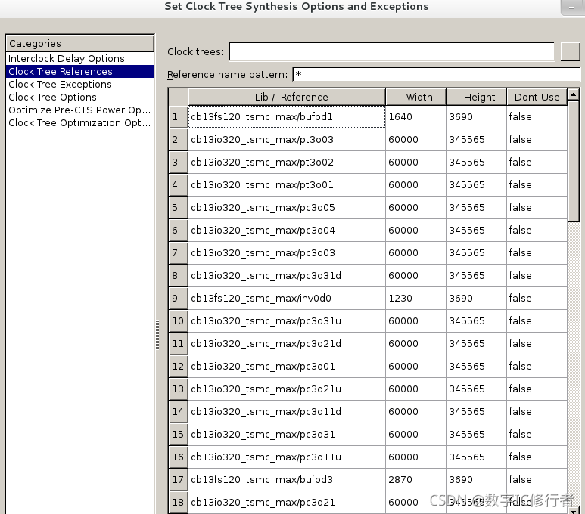Select cell cb13io320_tsmc_max/pc3d31 in row 15
The height and width of the screenshot is (514, 585).
point(287,434)
